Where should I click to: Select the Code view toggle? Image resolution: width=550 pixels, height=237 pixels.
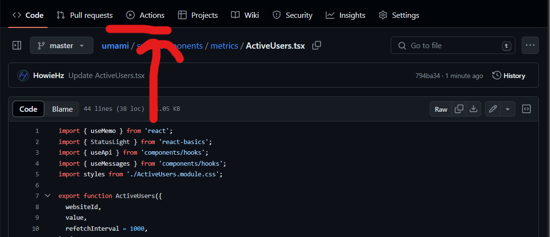[28, 109]
